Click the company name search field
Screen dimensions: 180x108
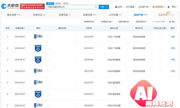coord(72,7)
